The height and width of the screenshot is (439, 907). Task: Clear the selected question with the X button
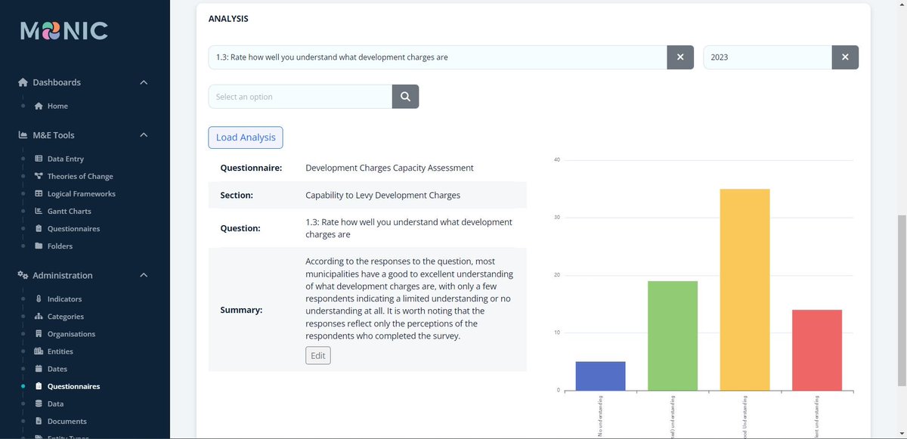[680, 57]
